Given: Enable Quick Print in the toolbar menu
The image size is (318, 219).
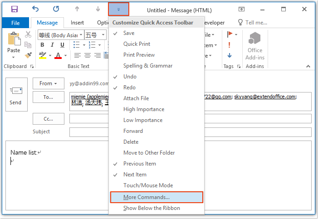Looking at the screenshot, I should point(137,44).
